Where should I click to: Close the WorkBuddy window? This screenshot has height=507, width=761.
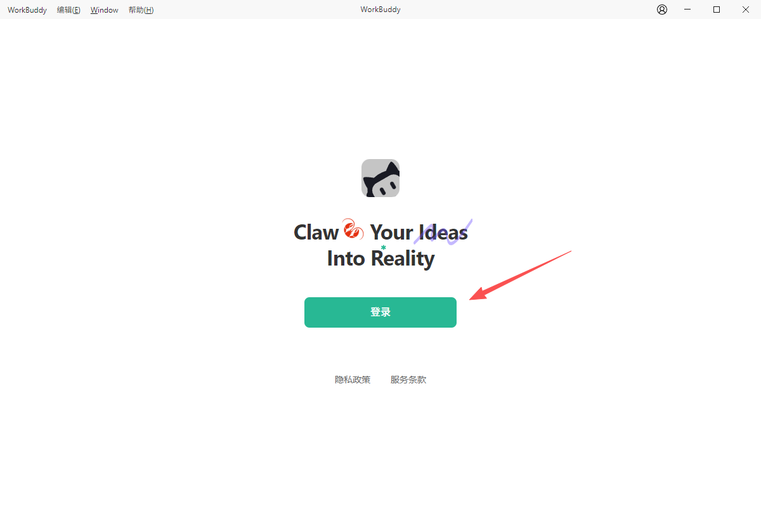point(746,10)
